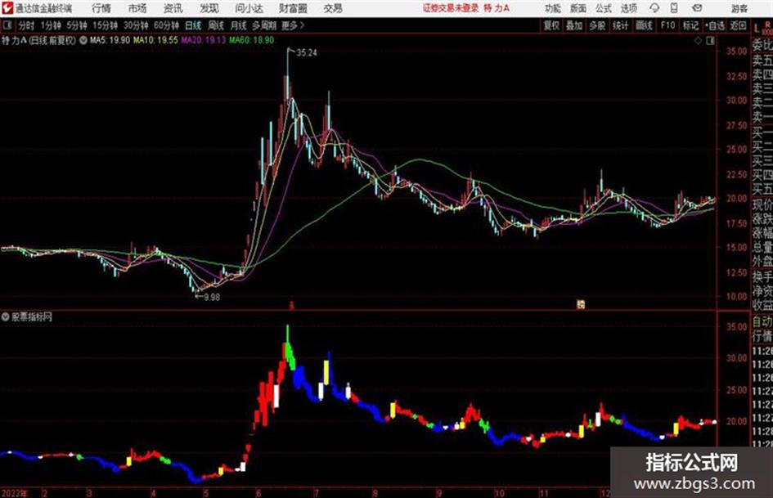Click the mobile phone icon
Viewport: 773px width, 498px height.
point(674,8)
